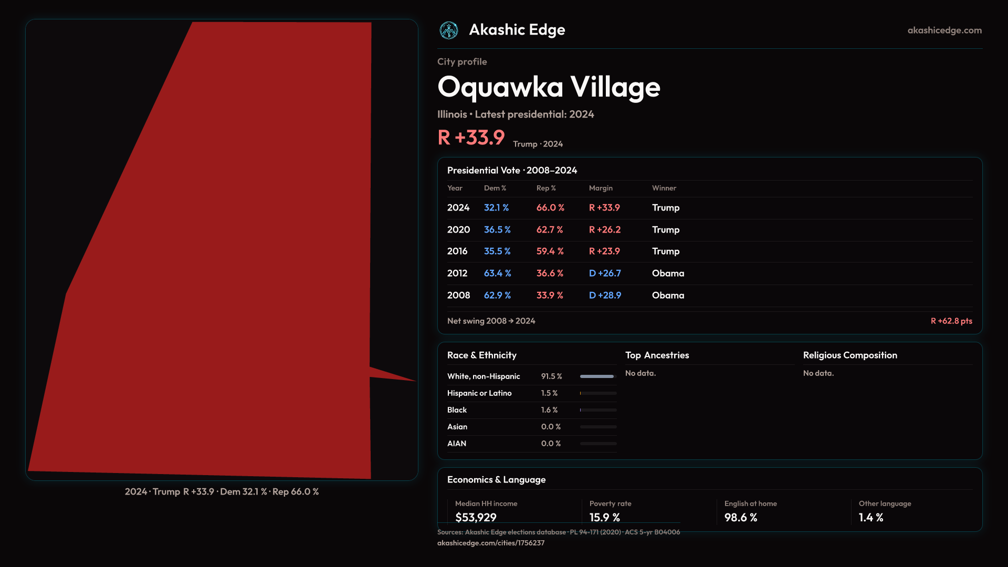
Task: Click the Black population bar indicator
Action: coord(597,410)
